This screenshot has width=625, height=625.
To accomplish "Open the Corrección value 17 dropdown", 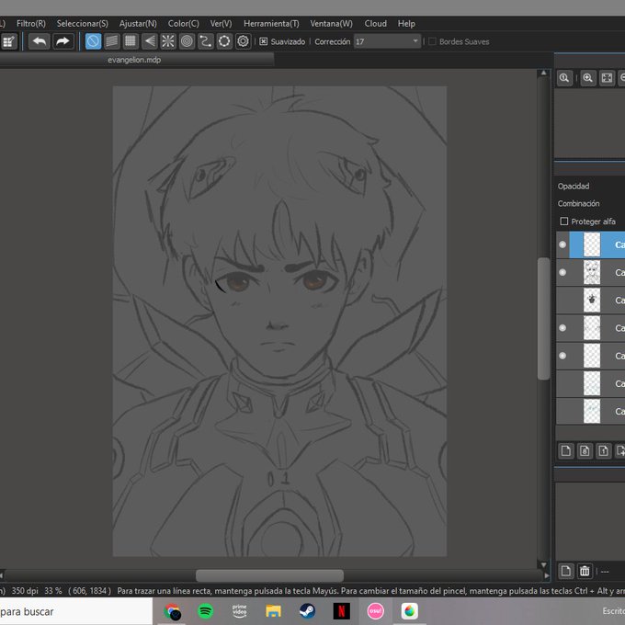I will click(x=387, y=41).
